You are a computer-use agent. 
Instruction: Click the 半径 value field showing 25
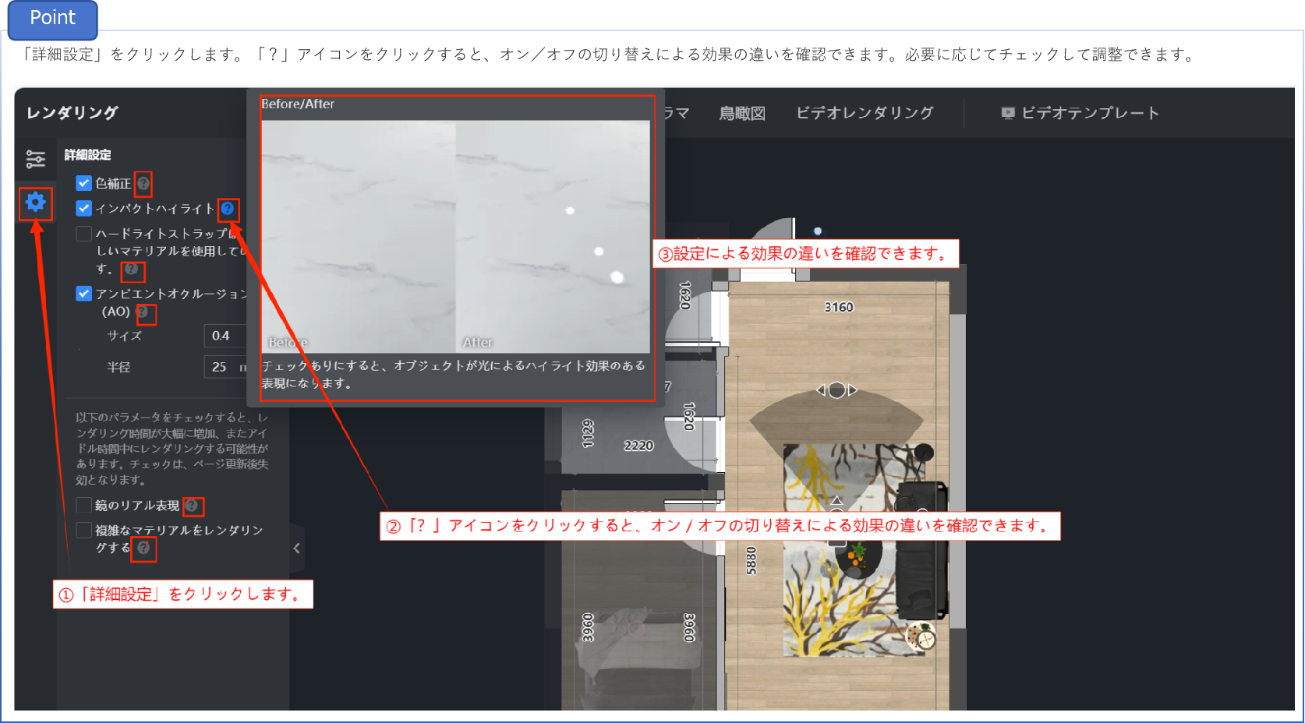(x=225, y=367)
